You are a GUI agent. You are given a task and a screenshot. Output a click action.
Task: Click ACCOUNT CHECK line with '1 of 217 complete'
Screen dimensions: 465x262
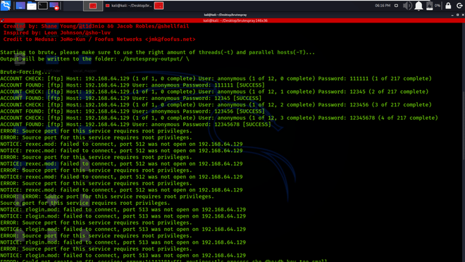(216, 79)
